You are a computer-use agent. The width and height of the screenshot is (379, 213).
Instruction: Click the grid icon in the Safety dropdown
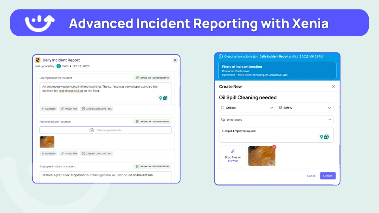tap(280, 108)
